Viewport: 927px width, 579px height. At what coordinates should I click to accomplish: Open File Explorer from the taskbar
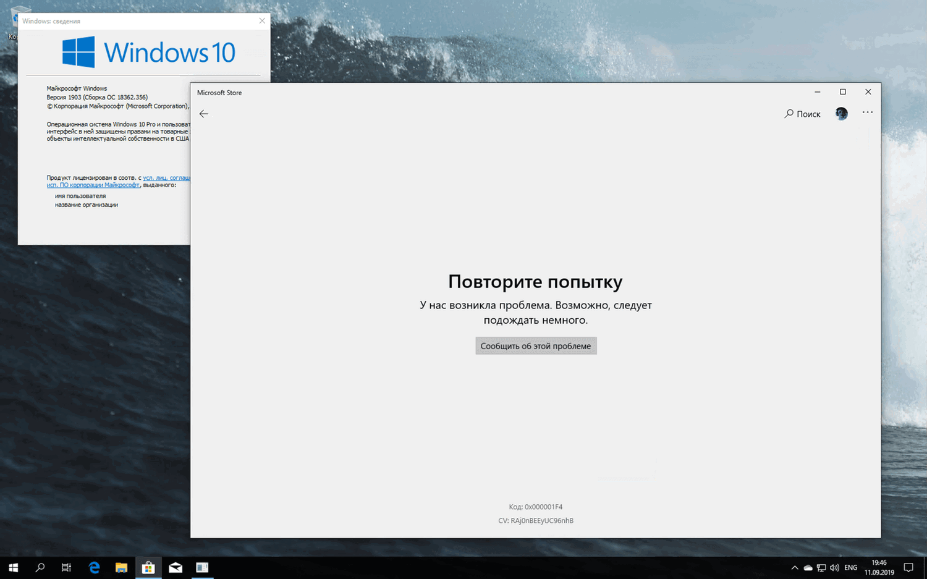coord(121,567)
